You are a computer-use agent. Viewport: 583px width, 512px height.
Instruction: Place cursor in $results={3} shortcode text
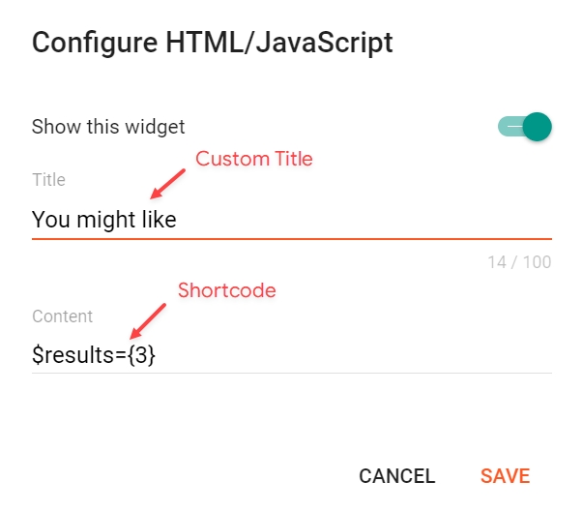[94, 355]
